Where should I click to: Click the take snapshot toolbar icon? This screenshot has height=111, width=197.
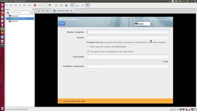[56, 5]
